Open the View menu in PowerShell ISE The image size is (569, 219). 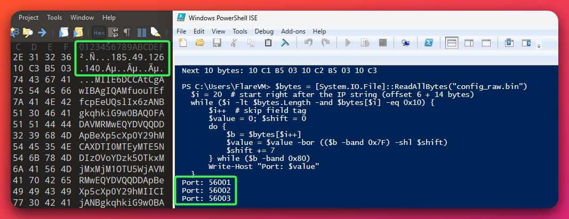pyautogui.click(x=219, y=31)
